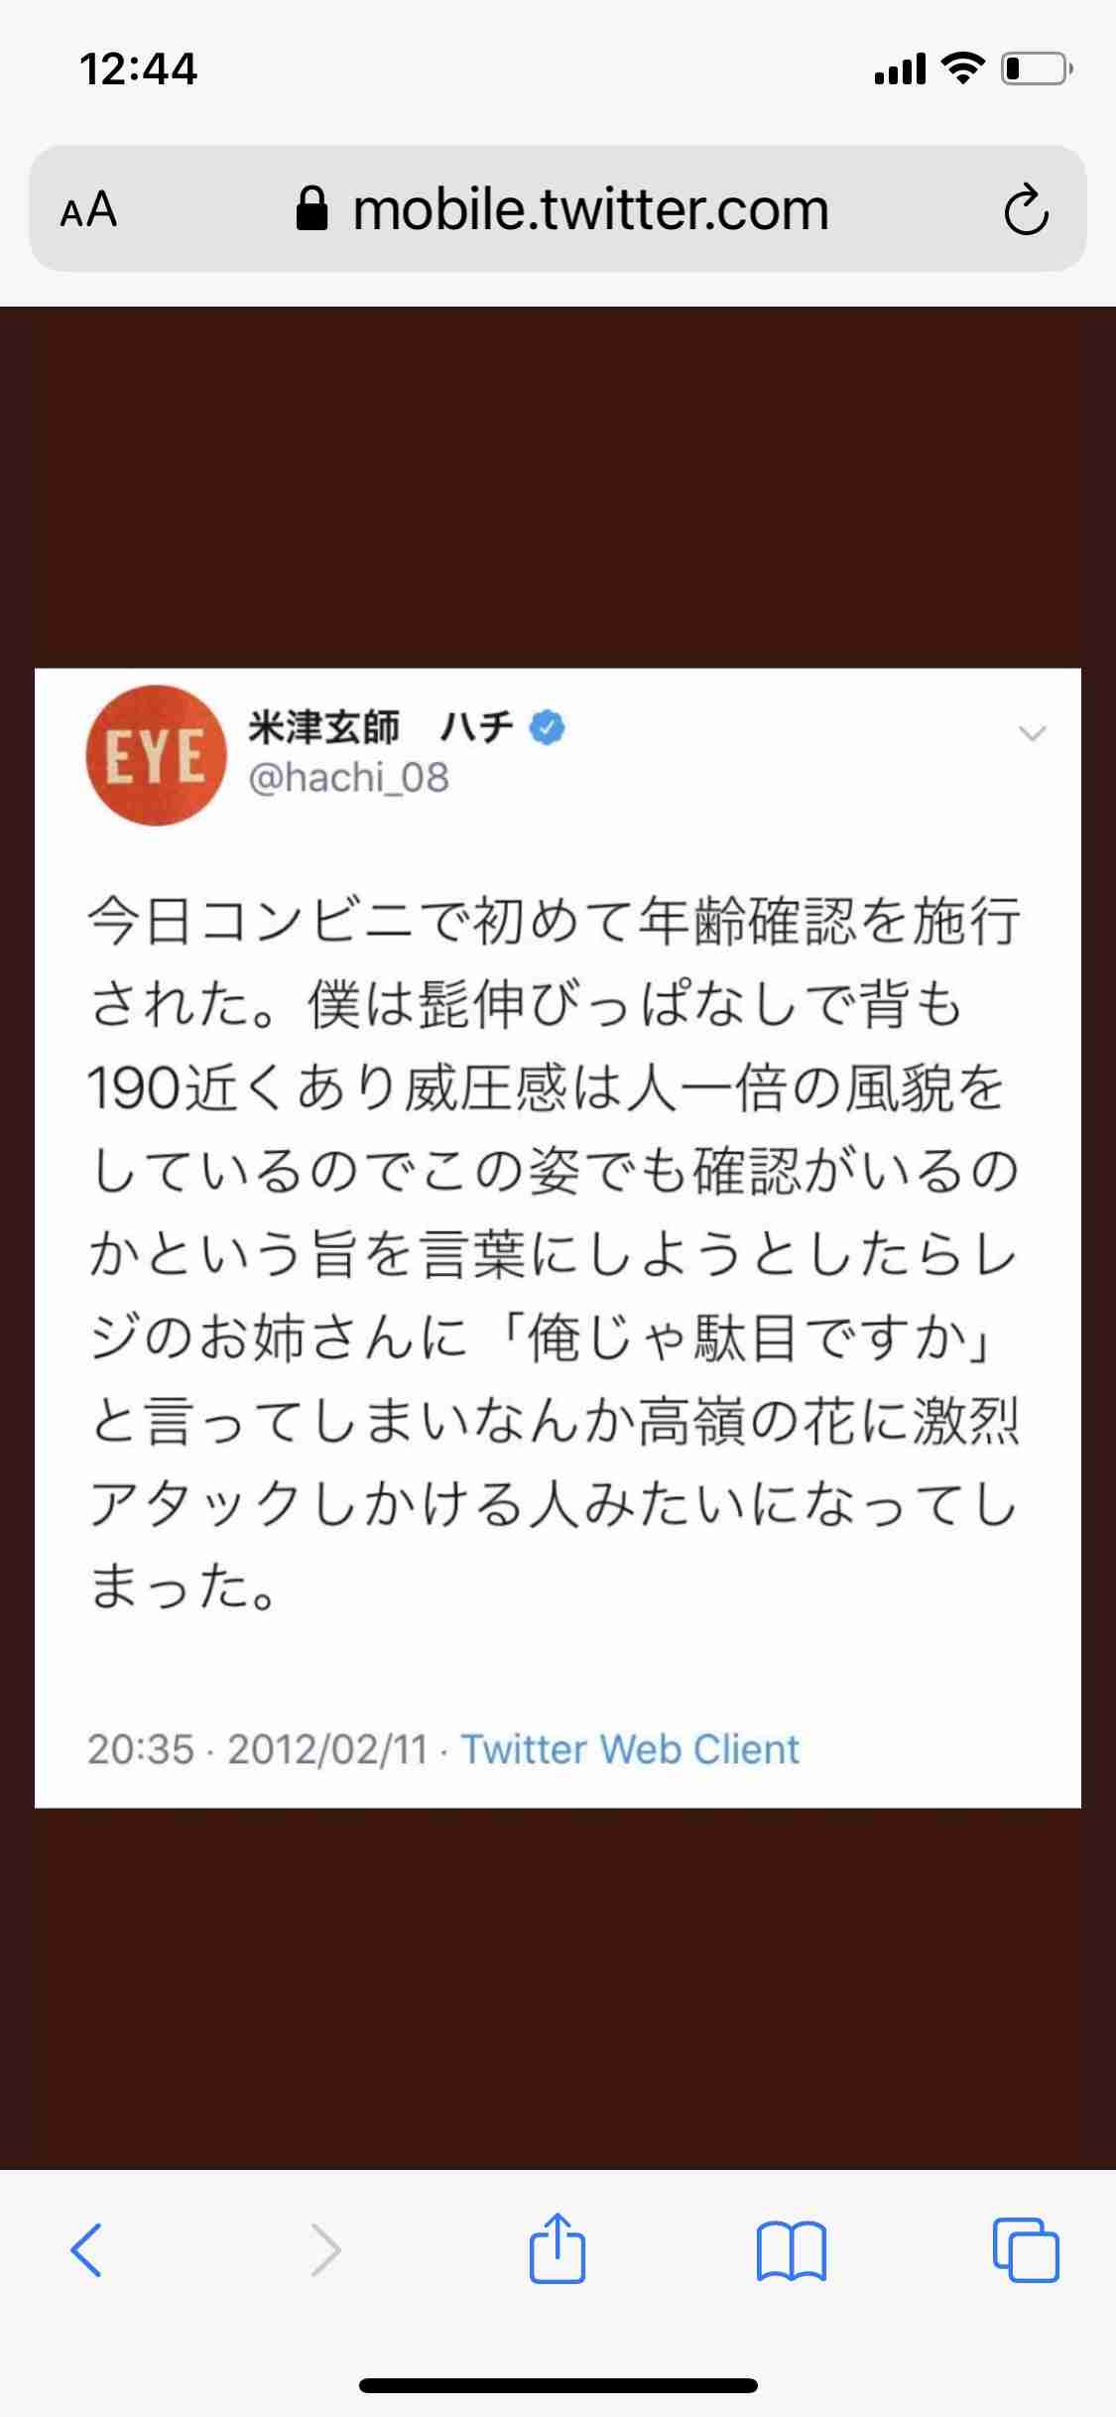Open the Share sheet icon
This screenshot has width=1116, height=2417.
coord(558,2247)
